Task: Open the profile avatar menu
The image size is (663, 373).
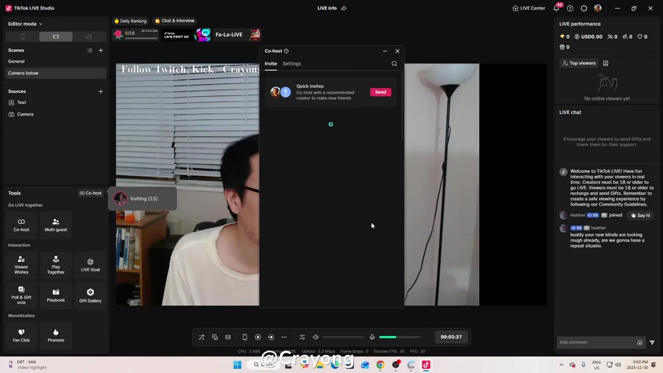Action: pyautogui.click(x=598, y=8)
